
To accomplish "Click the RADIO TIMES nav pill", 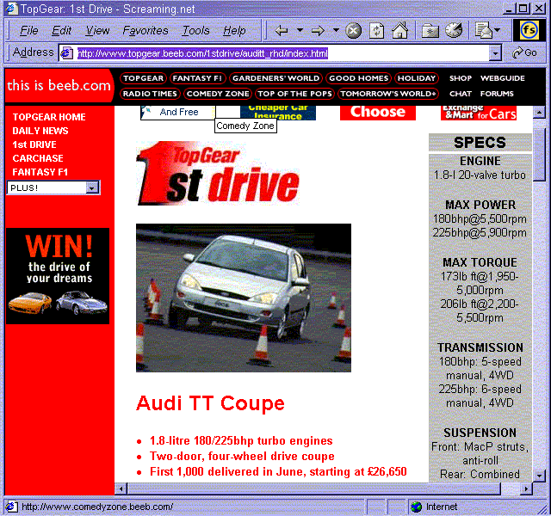I will pos(150,94).
